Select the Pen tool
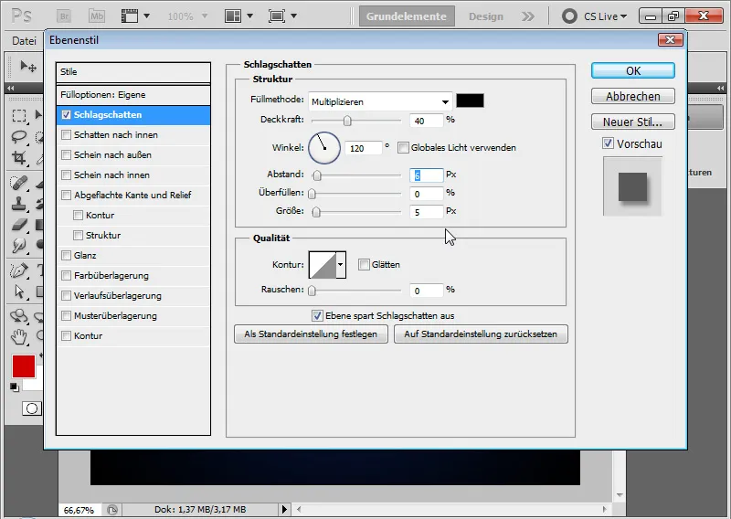Image resolution: width=731 pixels, height=519 pixels. [18, 270]
